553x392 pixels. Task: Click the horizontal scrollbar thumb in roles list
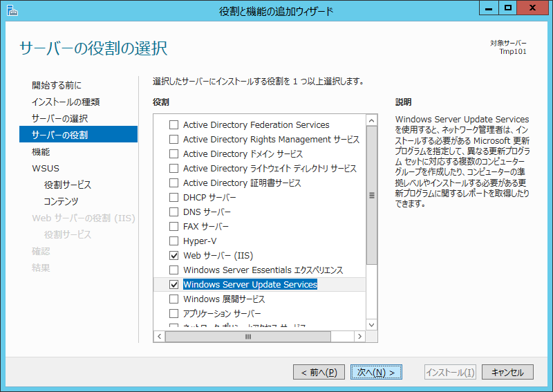[x=248, y=337]
